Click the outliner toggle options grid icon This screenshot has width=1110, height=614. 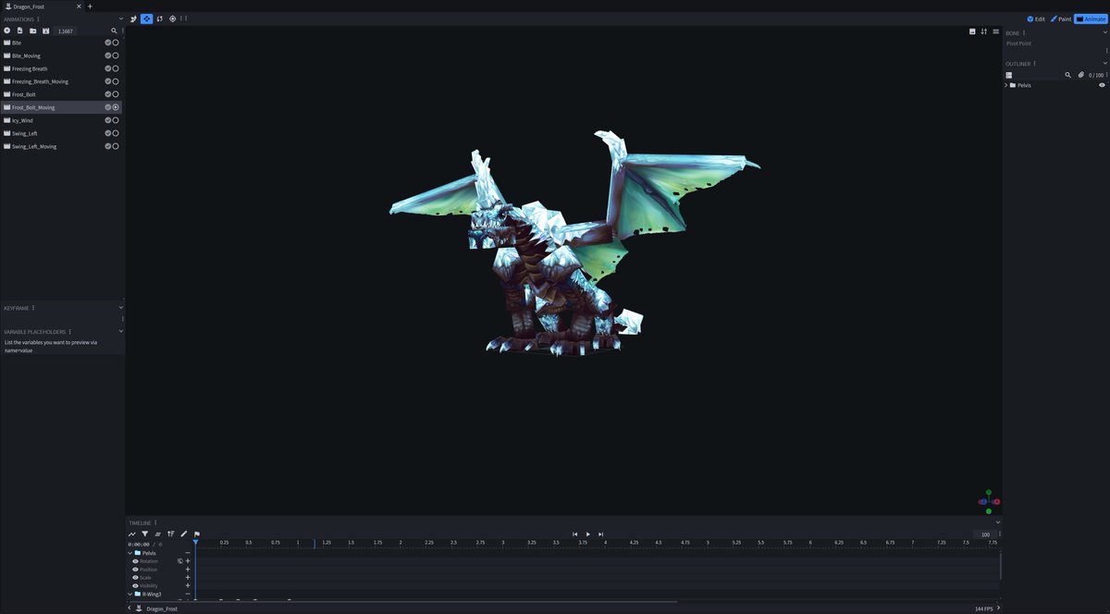(1009, 75)
